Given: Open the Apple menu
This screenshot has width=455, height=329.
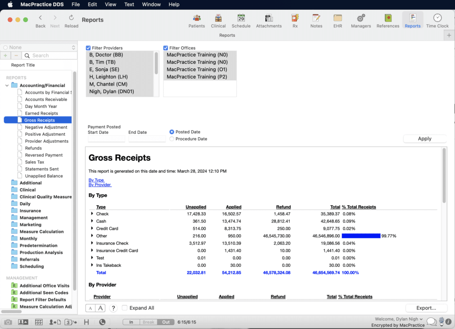Looking at the screenshot, I should [x=10, y=4].
